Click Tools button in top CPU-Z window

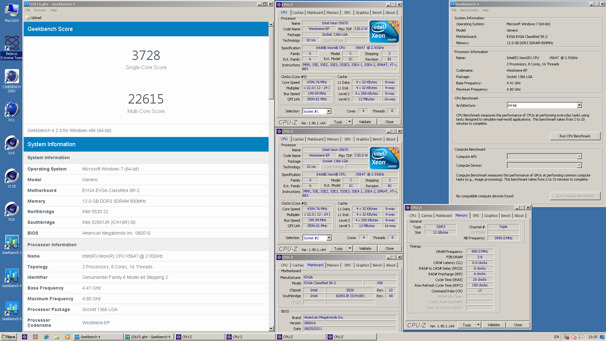click(x=338, y=122)
